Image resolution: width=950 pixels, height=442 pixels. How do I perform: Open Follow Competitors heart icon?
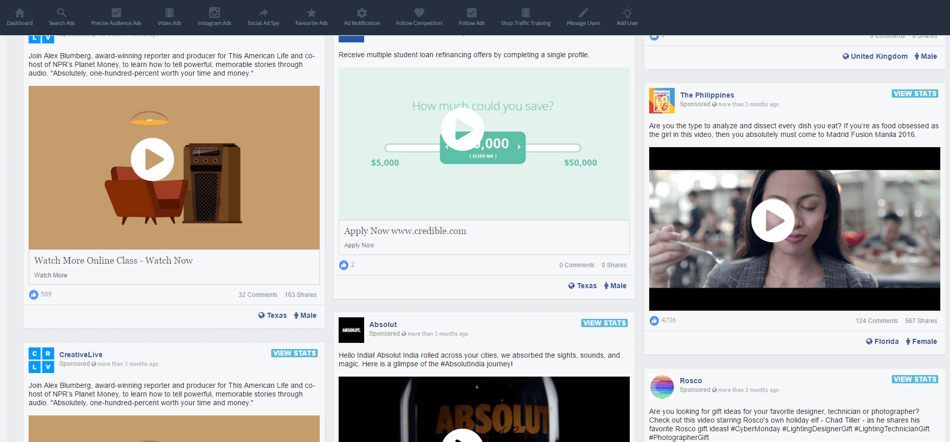[x=419, y=13]
